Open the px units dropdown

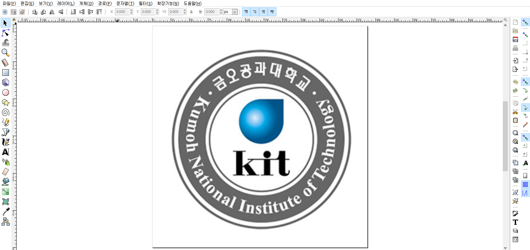pos(235,12)
